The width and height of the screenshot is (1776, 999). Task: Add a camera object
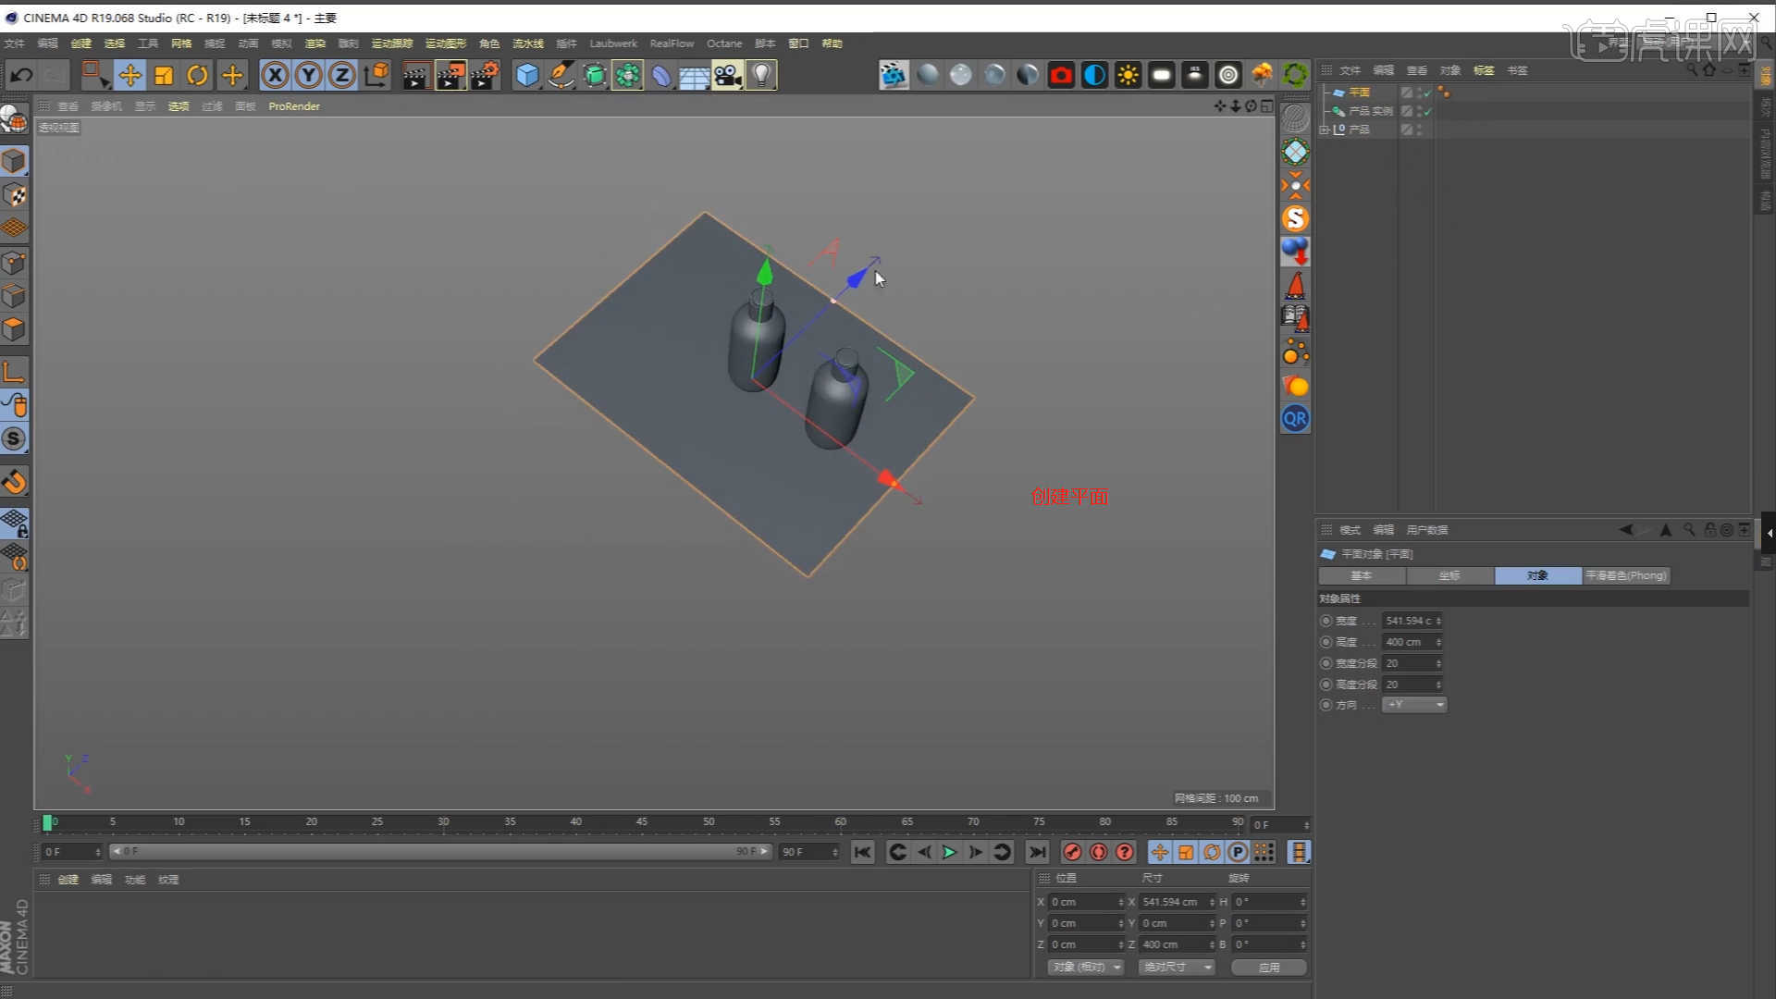[728, 75]
